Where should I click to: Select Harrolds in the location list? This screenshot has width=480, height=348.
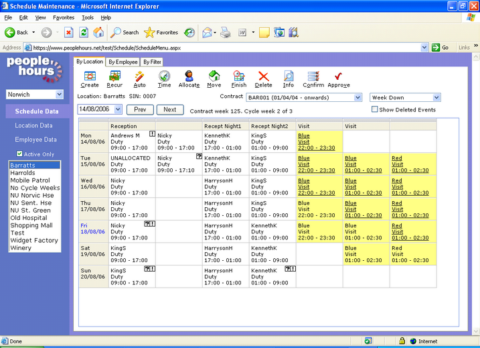click(x=23, y=173)
